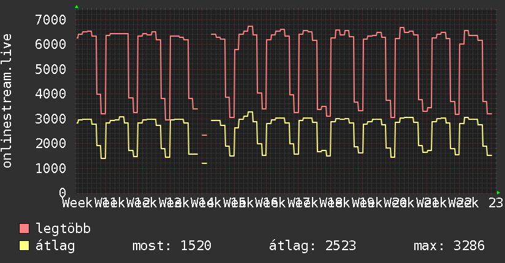Screen dimensions: 505x263
Task: Click the 'max: 3286' statistic
Action: (449, 246)
